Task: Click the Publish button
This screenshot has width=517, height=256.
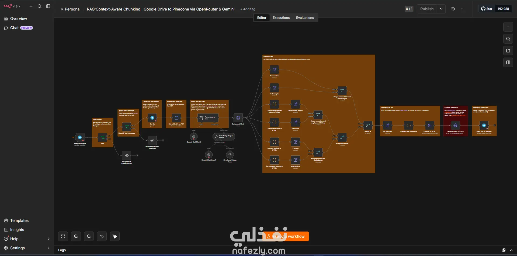Action: click(427, 9)
